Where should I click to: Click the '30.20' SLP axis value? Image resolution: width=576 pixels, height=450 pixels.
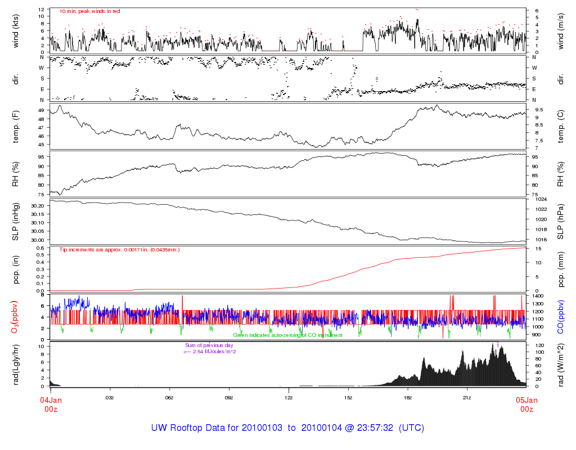pyautogui.click(x=37, y=206)
